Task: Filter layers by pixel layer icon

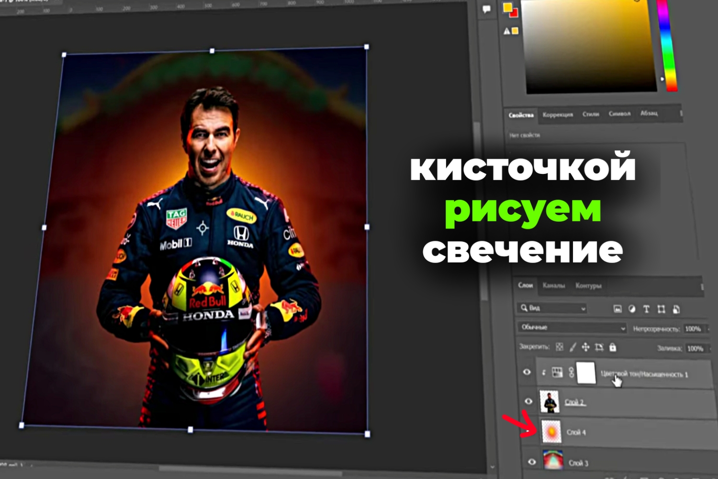Action: click(x=617, y=309)
